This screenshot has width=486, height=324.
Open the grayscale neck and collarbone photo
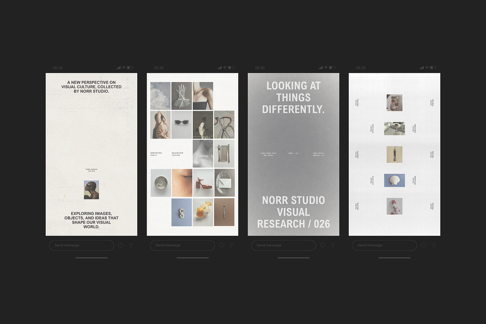203,153
